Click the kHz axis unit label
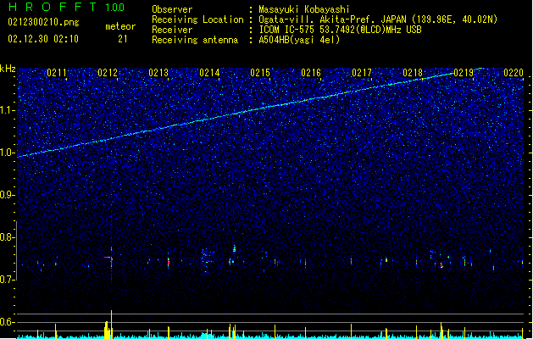 [8, 69]
